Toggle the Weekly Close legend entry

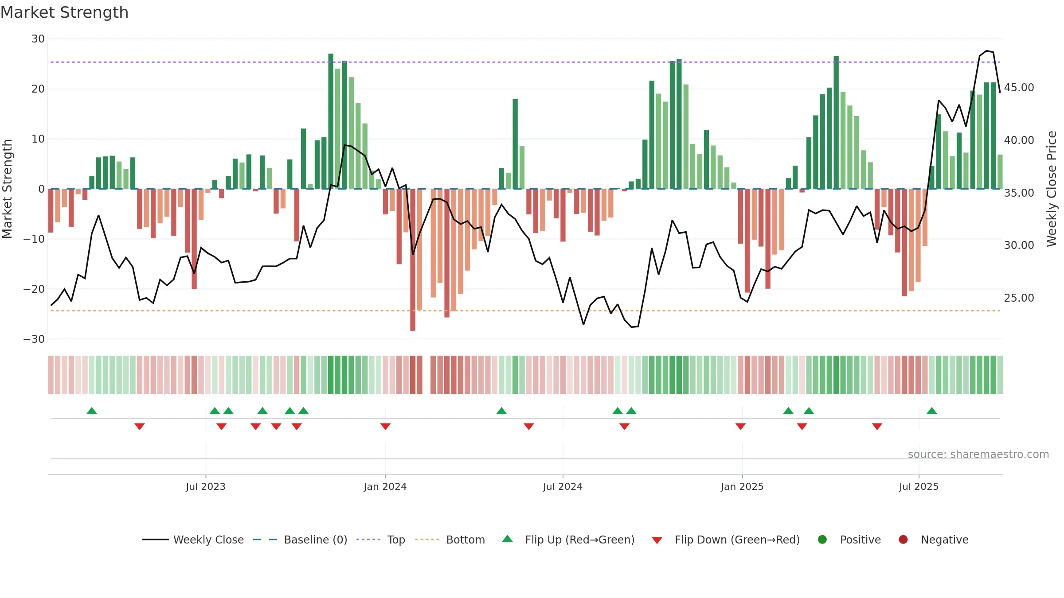193,540
